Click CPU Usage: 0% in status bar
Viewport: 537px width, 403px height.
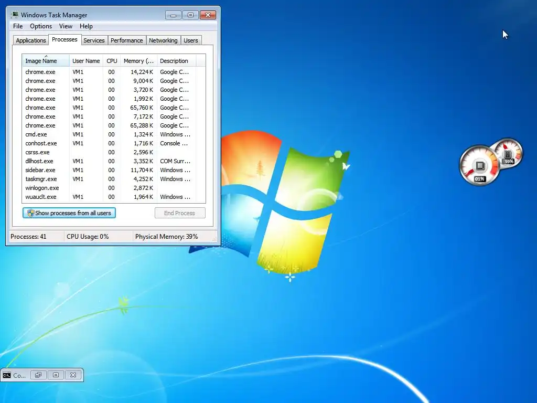click(x=88, y=237)
